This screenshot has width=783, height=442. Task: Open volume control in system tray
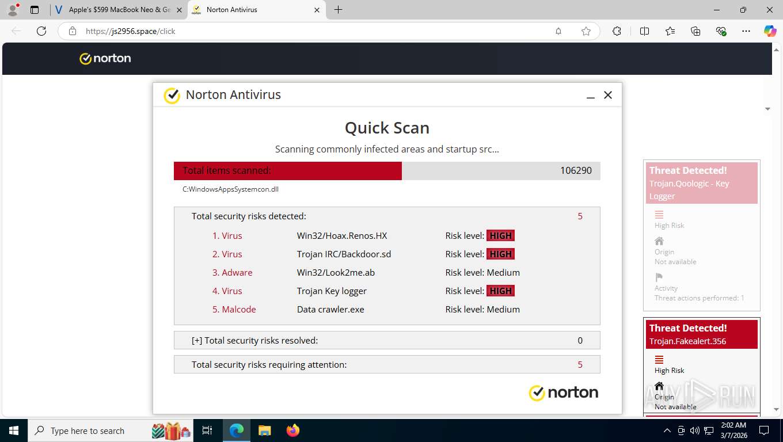[x=694, y=430]
